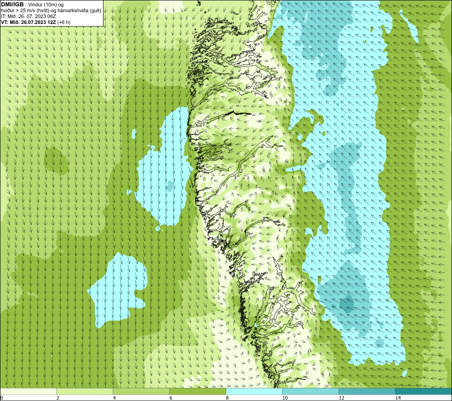Click the 'DMI/IGB' title in the legend box
452x401 pixels.
12,5
